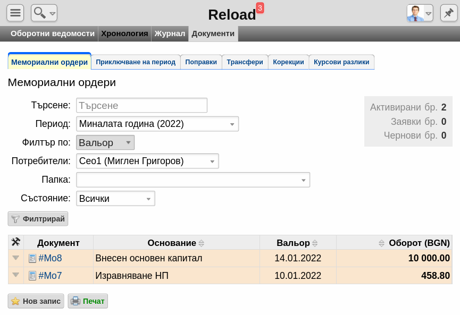Switch to the Трансфери tab
The image size is (460, 315).
pyautogui.click(x=245, y=62)
